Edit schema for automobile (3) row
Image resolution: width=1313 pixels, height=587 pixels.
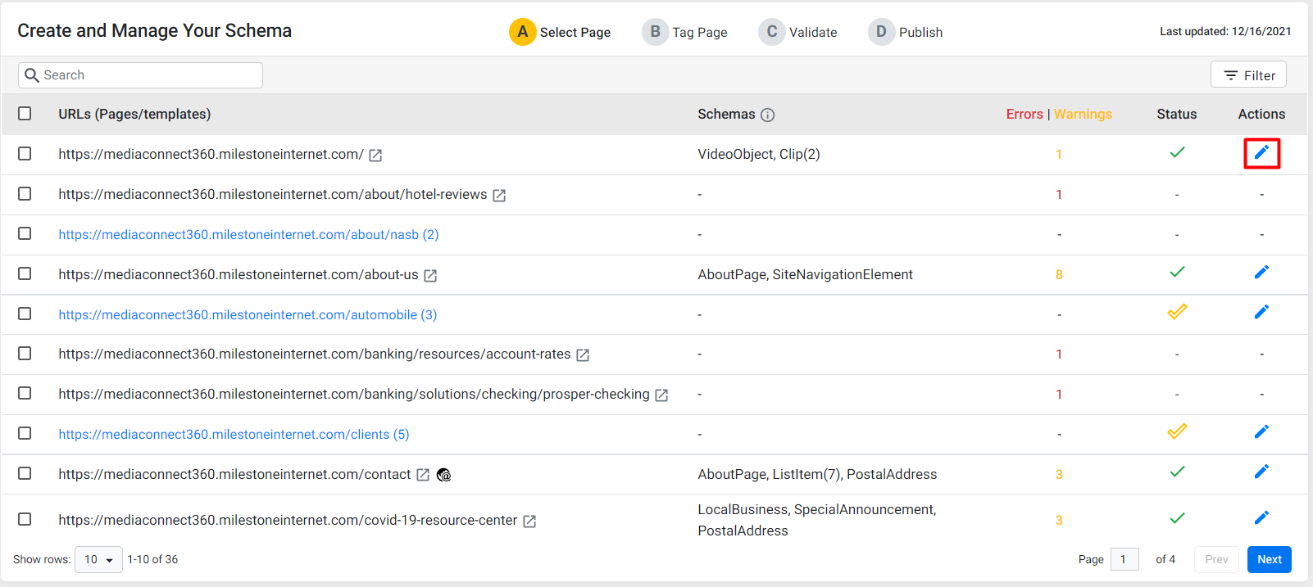click(1261, 312)
